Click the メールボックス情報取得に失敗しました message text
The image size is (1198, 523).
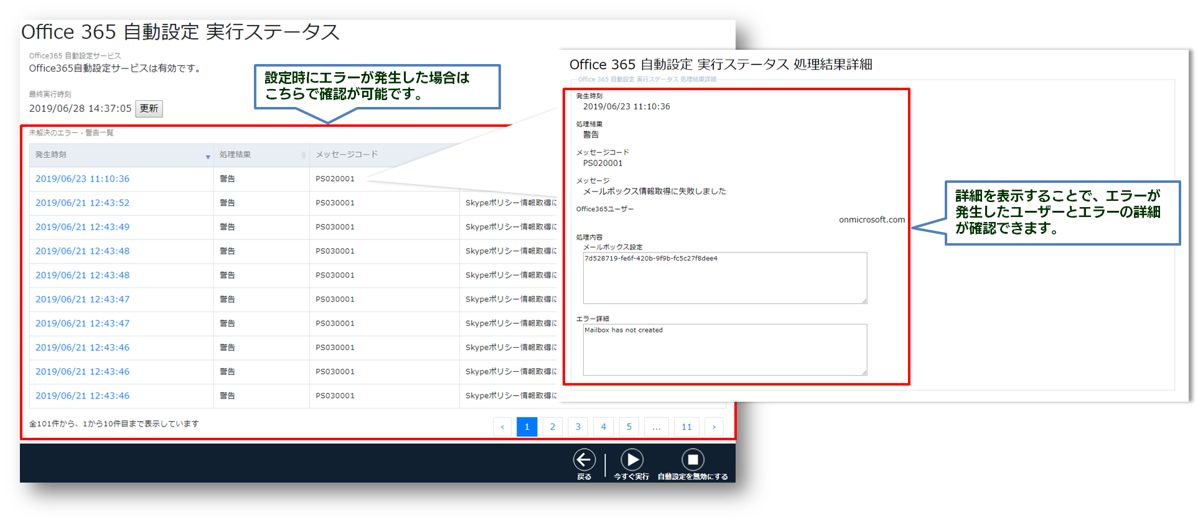click(x=654, y=192)
